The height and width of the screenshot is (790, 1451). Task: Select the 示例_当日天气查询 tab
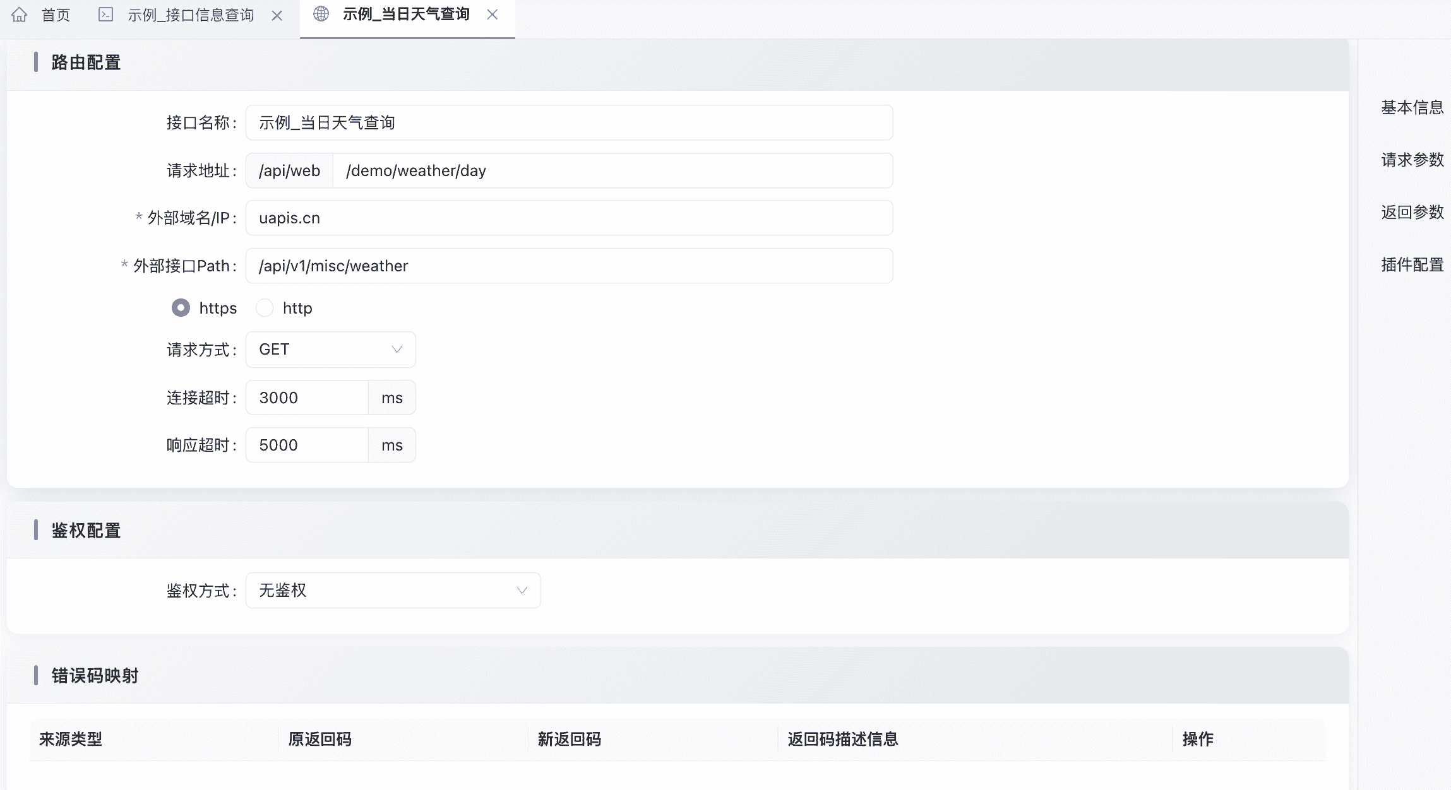click(406, 15)
